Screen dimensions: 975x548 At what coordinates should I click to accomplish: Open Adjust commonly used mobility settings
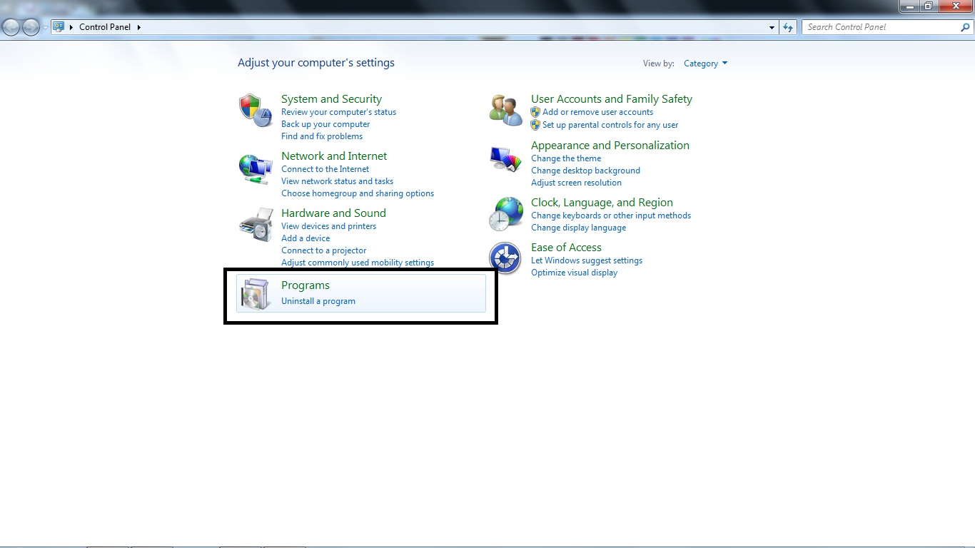point(358,263)
